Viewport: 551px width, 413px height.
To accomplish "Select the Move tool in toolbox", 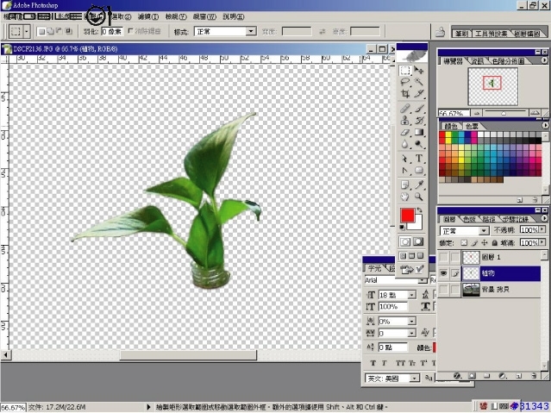I will coord(420,71).
